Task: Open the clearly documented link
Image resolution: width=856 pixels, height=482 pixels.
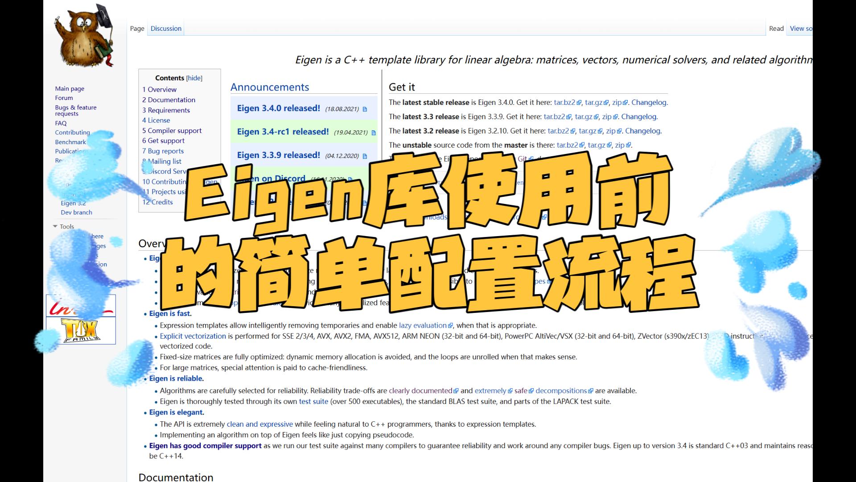Action: pos(424,391)
